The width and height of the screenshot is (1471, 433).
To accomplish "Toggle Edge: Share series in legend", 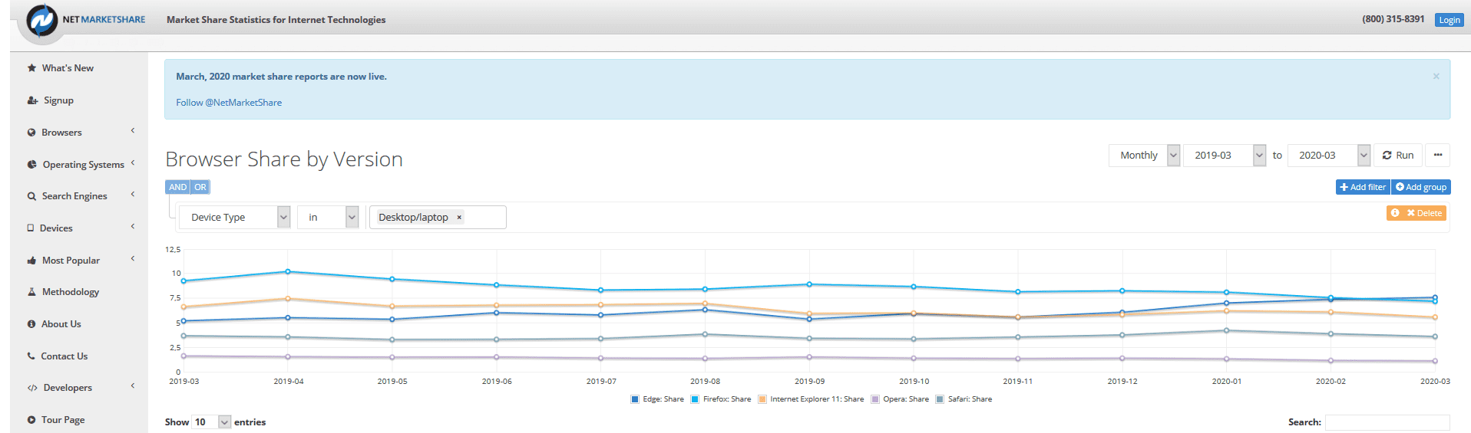I will pos(657,399).
